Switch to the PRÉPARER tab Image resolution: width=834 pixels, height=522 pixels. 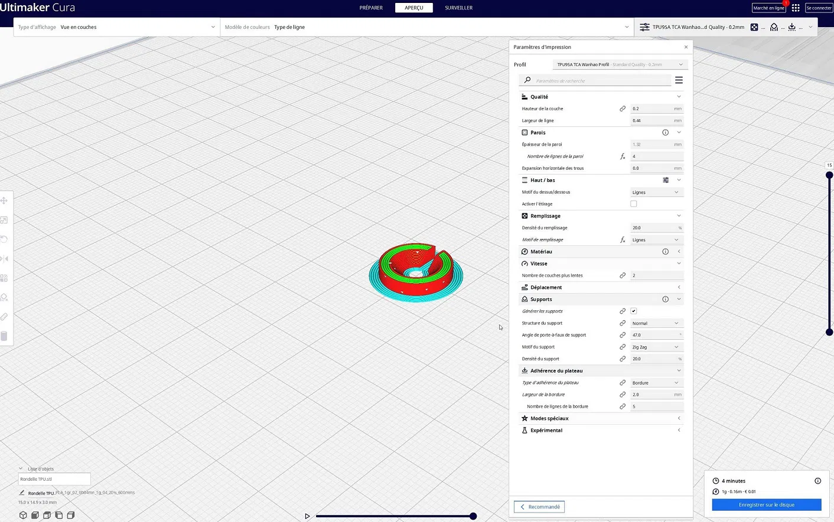pyautogui.click(x=371, y=8)
